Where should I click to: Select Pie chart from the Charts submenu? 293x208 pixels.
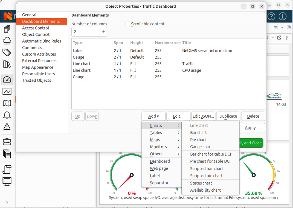click(198, 139)
